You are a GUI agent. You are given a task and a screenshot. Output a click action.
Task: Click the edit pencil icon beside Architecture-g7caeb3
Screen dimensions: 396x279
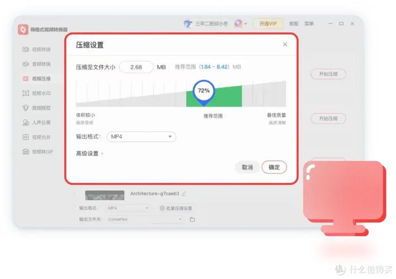pyautogui.click(x=184, y=194)
